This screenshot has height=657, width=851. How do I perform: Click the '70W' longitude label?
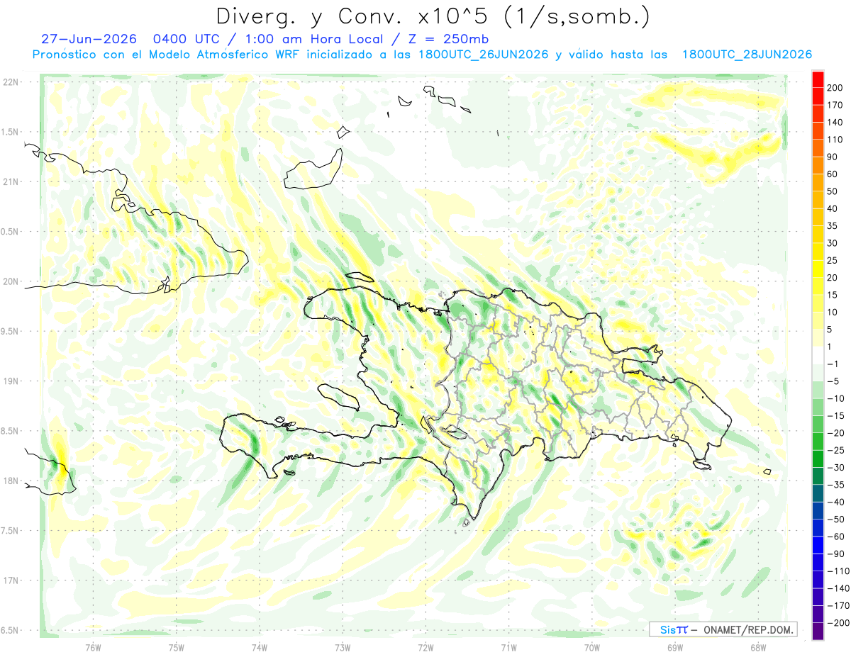[592, 647]
